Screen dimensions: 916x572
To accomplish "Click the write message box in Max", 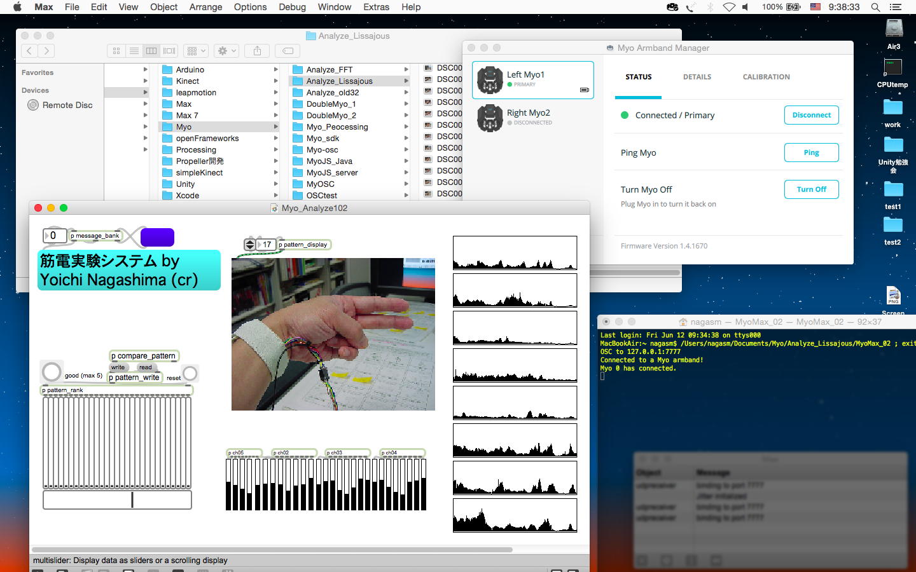I will click(118, 367).
